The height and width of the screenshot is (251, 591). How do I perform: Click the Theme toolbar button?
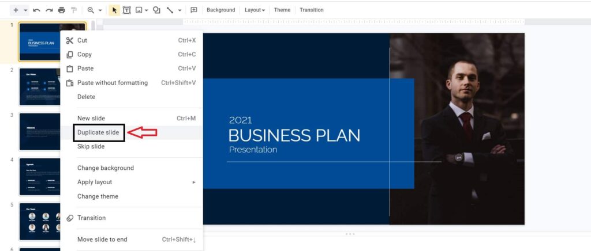282,10
